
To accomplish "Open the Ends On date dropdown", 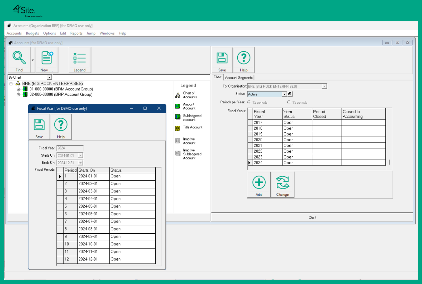I will tap(80, 163).
